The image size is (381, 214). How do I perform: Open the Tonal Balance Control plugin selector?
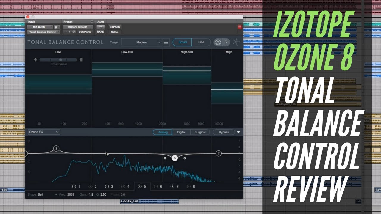point(43,32)
